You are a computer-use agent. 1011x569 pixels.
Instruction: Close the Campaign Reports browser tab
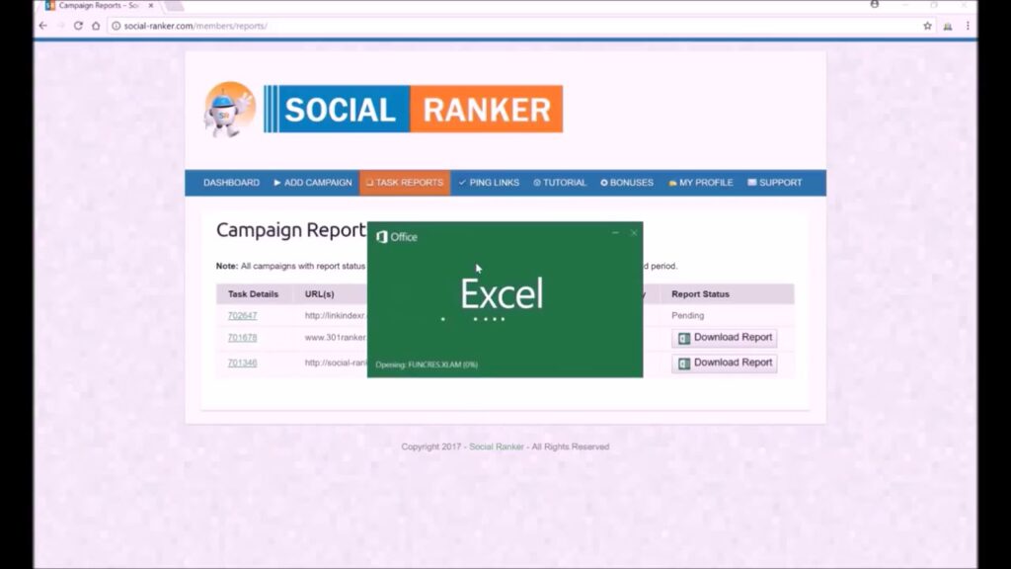click(151, 5)
